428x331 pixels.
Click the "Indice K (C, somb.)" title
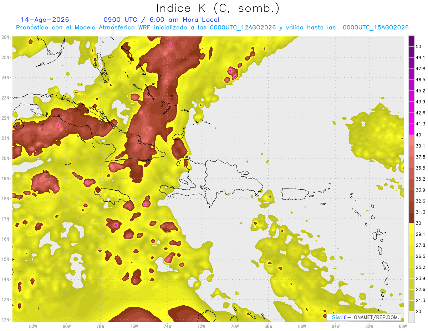(218, 9)
